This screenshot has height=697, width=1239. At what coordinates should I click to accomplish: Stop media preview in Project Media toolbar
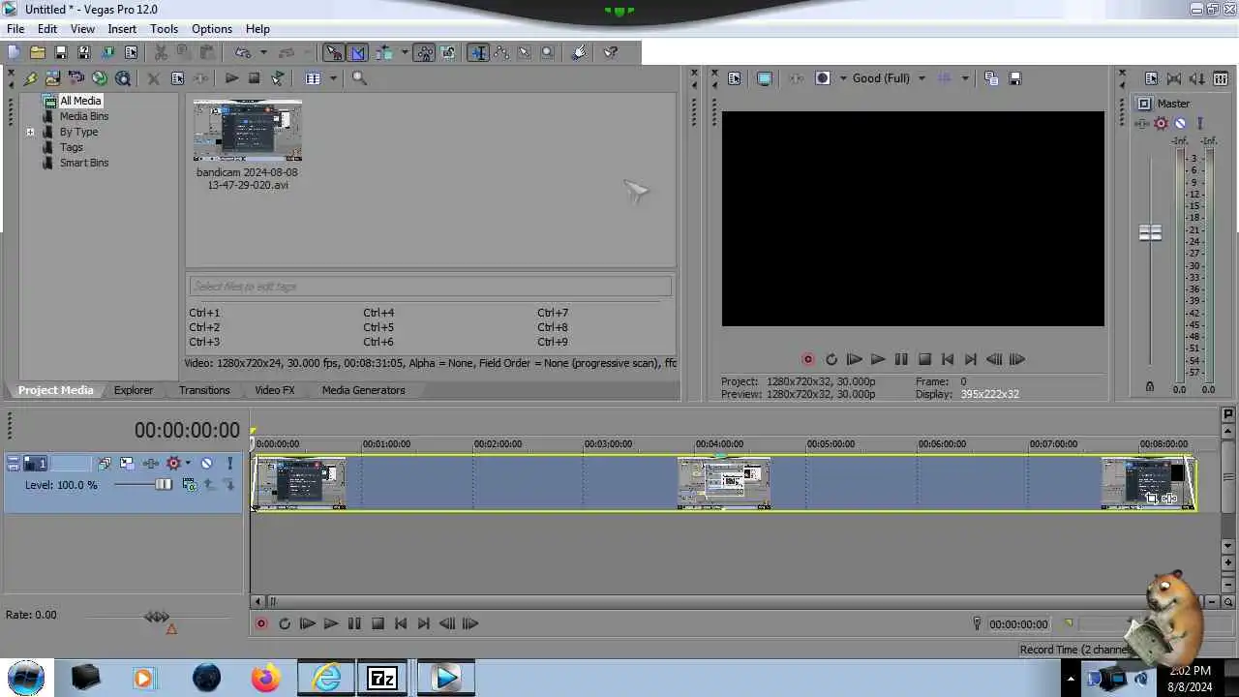[255, 78]
